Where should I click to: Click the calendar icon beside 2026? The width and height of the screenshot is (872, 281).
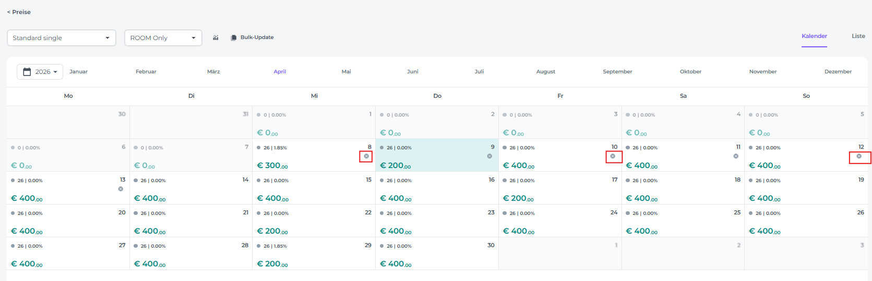click(x=27, y=72)
